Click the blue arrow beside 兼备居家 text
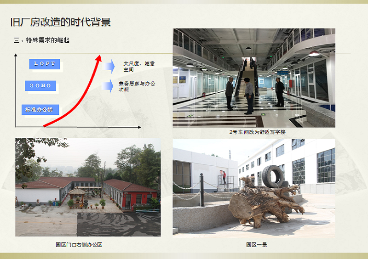The height and width of the screenshot is (259, 368). 107,86
